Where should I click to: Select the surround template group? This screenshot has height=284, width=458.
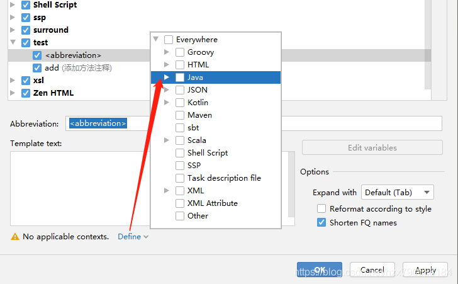[51, 30]
